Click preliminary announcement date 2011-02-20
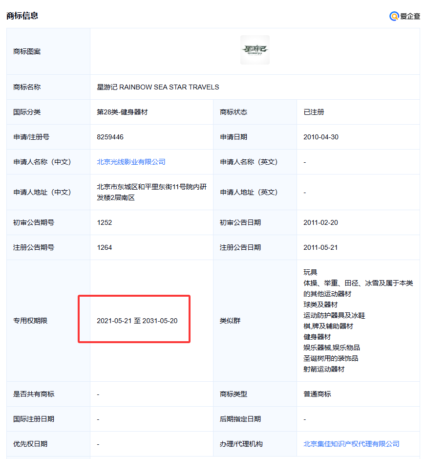The height and width of the screenshot is (459, 426). (320, 222)
